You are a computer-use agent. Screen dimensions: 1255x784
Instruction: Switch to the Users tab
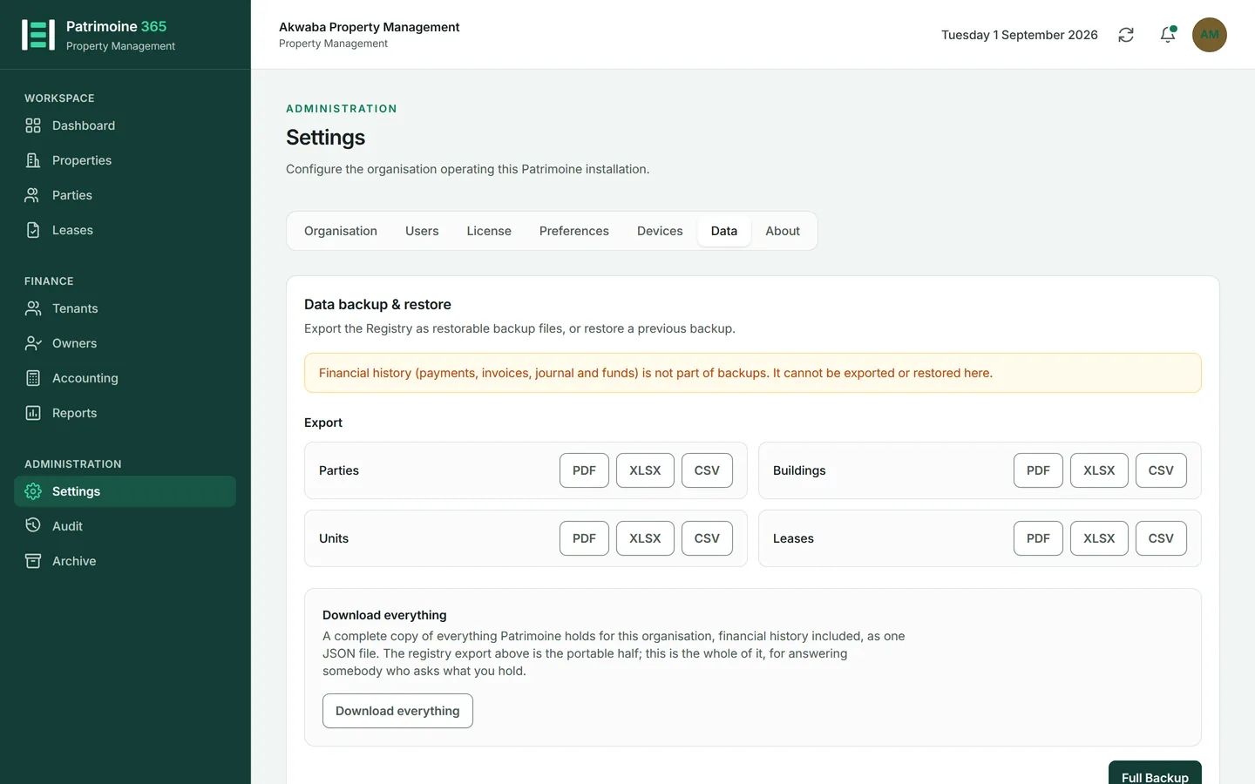pyautogui.click(x=422, y=231)
